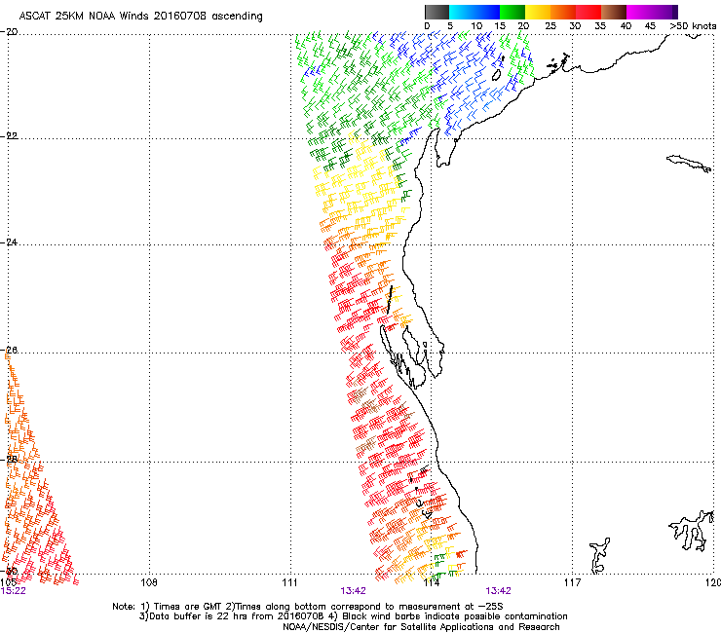721x633 pixels.
Task: Click the "108" longitude axis label
Action: tap(149, 583)
